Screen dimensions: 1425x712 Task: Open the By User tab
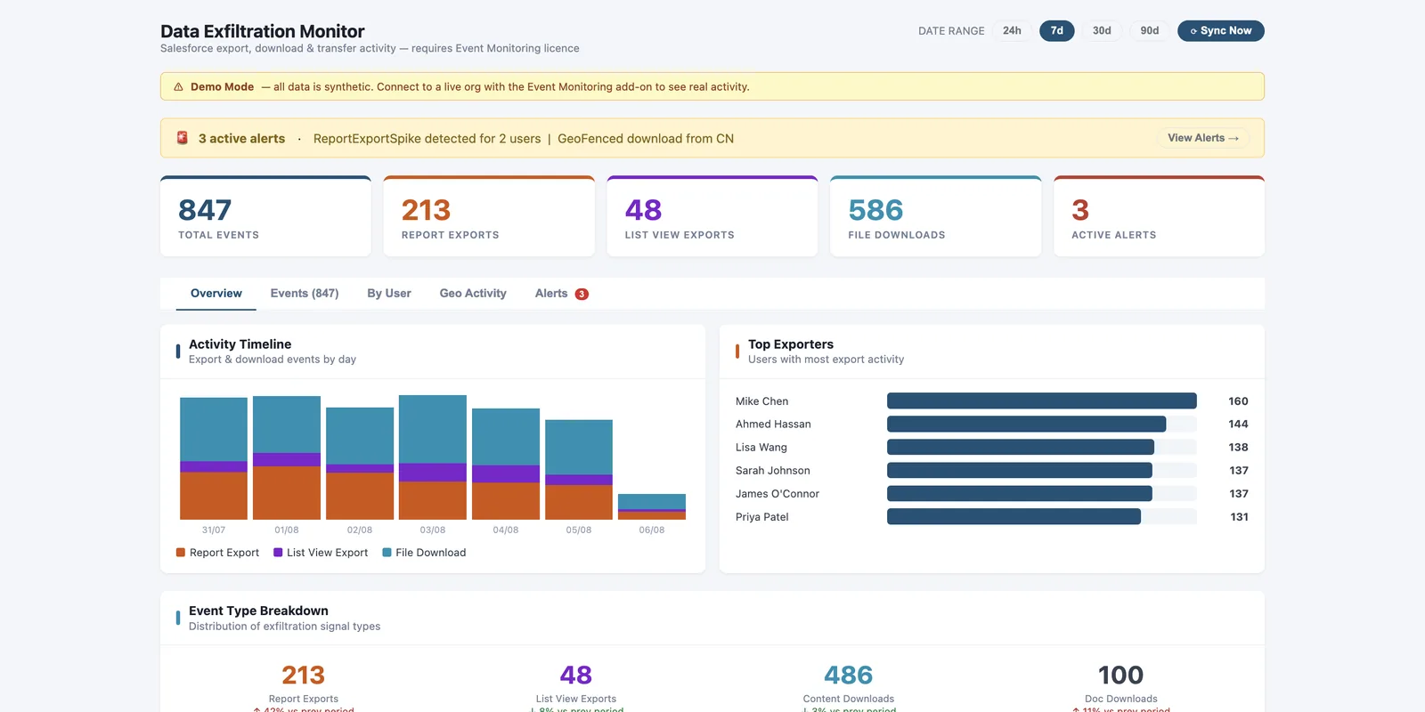click(389, 294)
